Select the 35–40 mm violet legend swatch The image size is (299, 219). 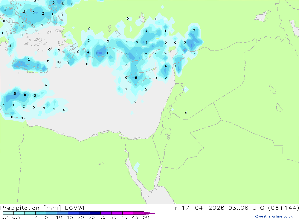(x=117, y=213)
